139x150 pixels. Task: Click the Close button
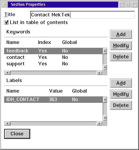coord(17,134)
